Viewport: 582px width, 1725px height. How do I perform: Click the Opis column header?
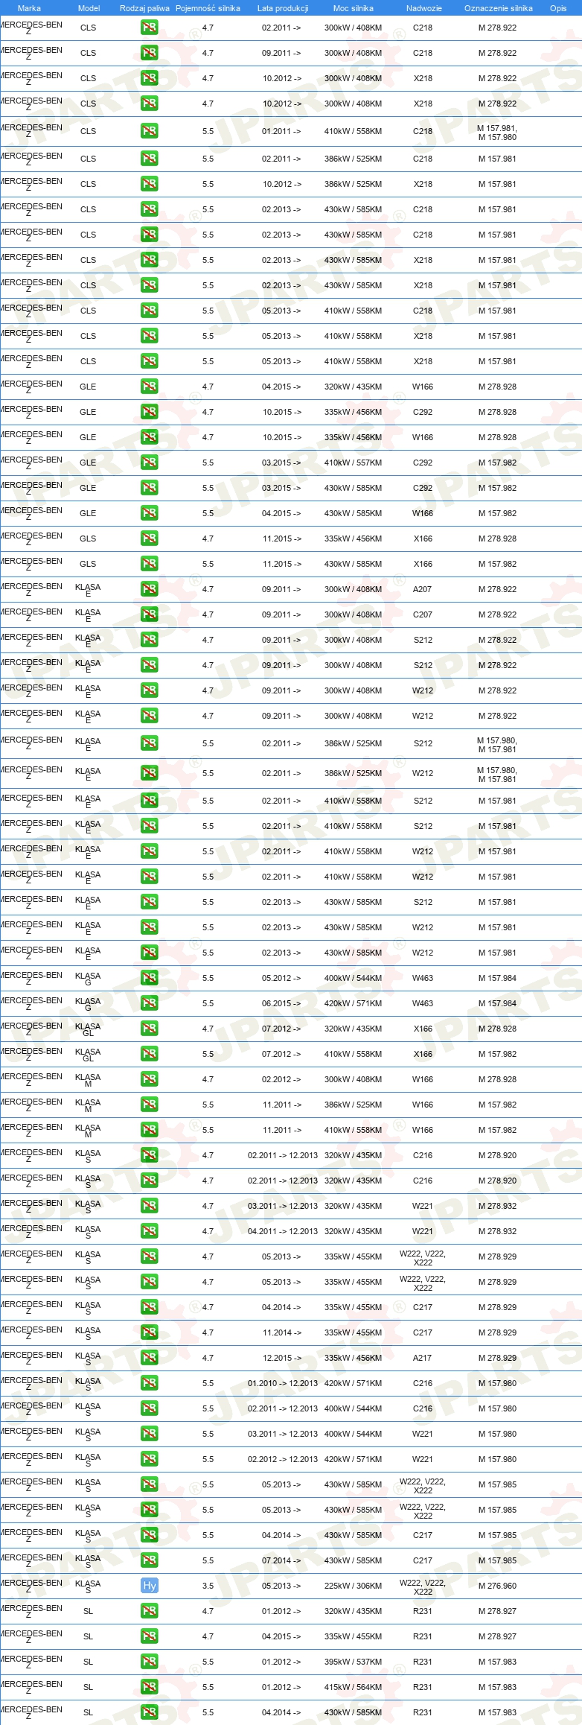click(558, 8)
